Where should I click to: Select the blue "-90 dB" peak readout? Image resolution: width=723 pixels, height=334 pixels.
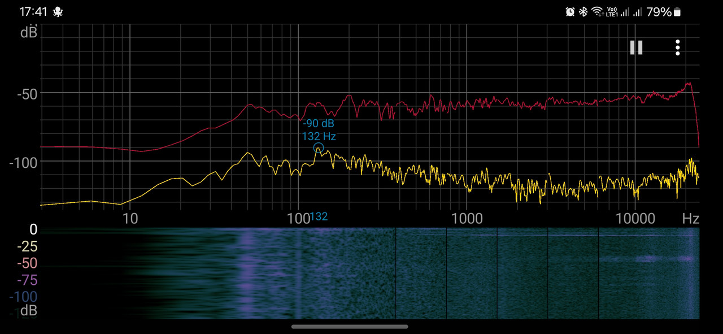pos(319,123)
